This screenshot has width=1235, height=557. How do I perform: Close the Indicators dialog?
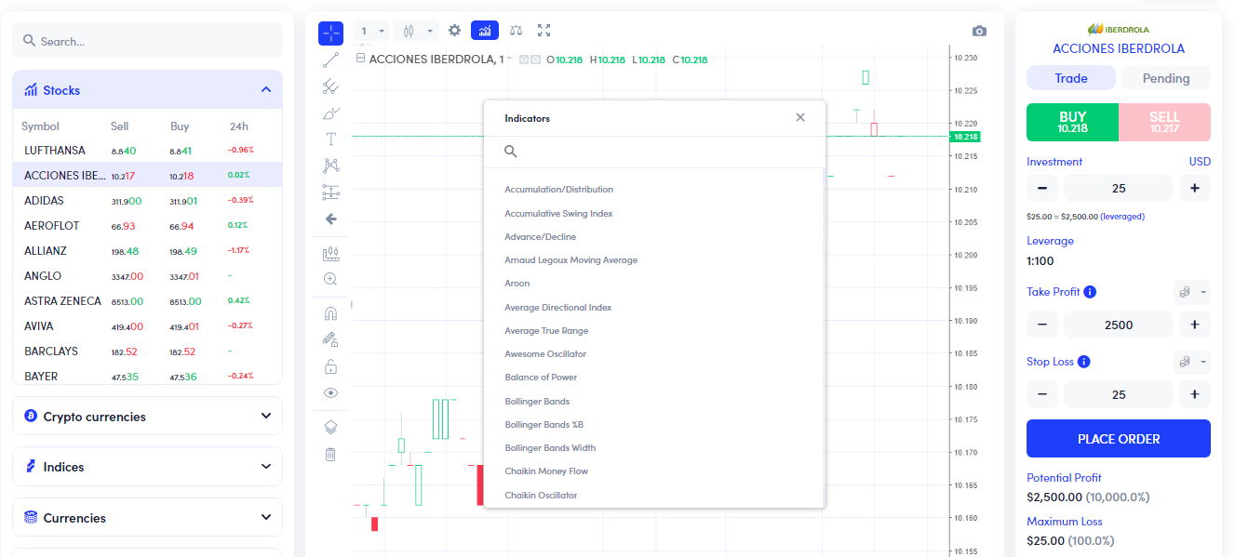click(x=800, y=117)
